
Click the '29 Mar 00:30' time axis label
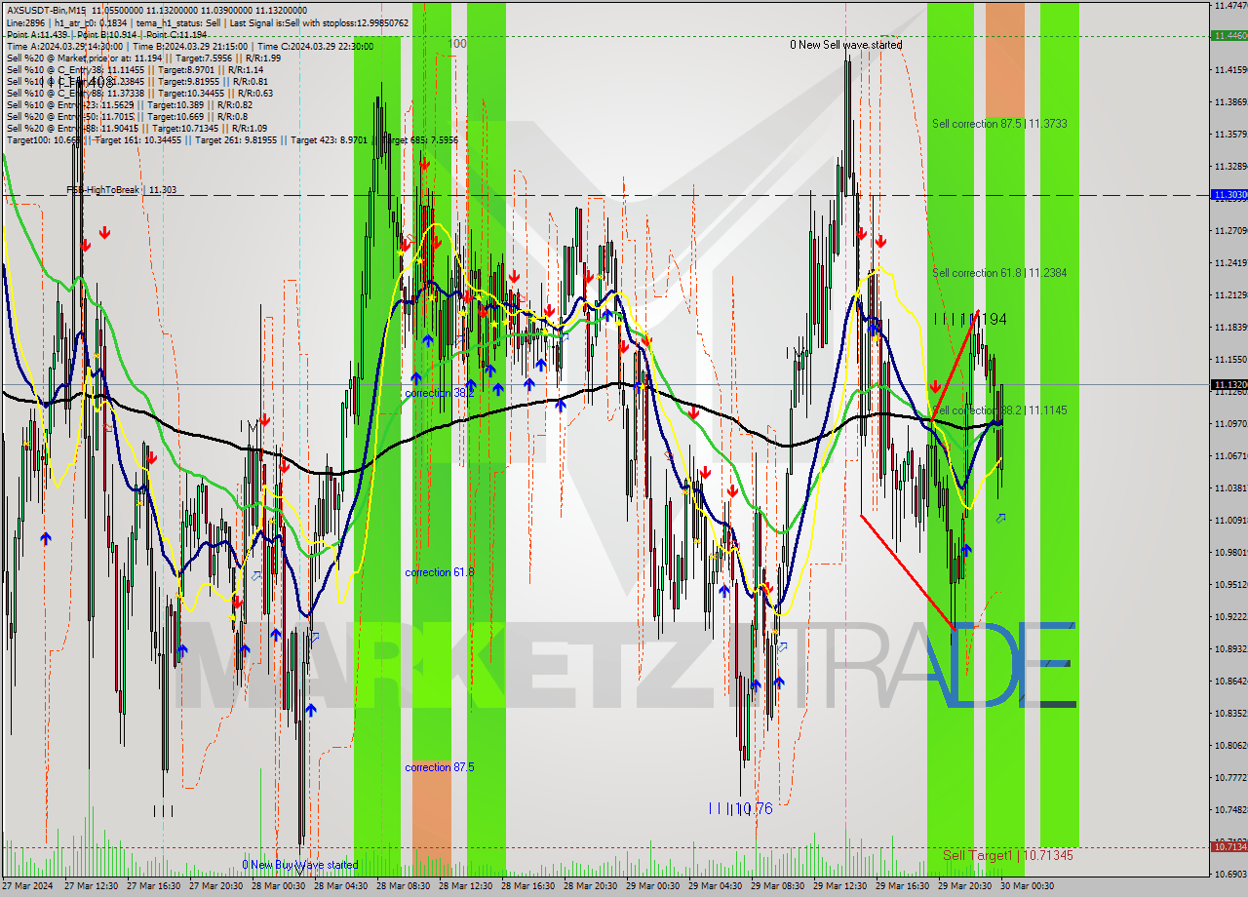(x=652, y=886)
